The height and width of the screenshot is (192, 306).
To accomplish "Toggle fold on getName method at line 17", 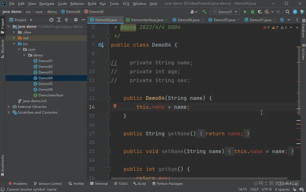I will tap(109, 134).
